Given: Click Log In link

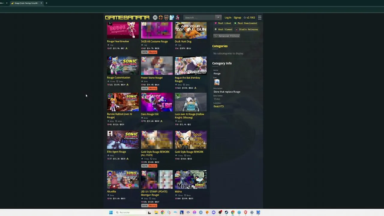Looking at the screenshot, I should [228, 17].
